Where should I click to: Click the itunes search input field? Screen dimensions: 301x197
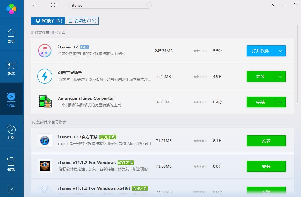pyautogui.click(x=110, y=5)
